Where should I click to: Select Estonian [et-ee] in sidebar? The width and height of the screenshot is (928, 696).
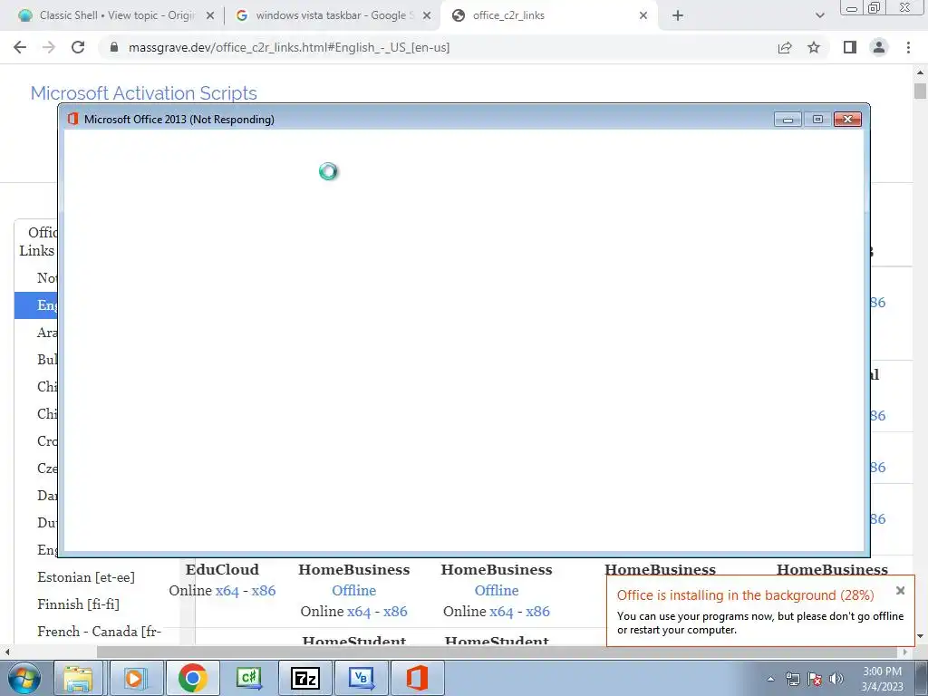coord(86,577)
